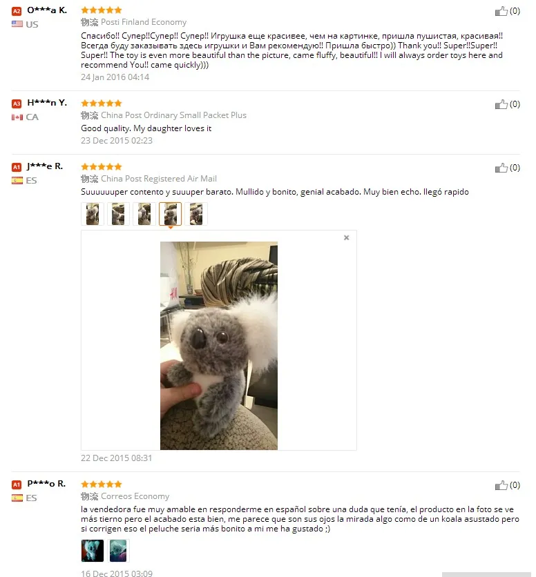Open first koala thumbnail in J***e R.'s review
The width and height of the screenshot is (536, 577).
tap(93, 214)
